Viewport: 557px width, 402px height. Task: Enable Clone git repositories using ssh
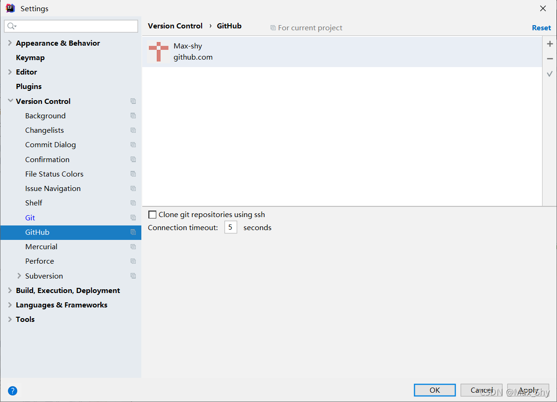[x=153, y=215]
